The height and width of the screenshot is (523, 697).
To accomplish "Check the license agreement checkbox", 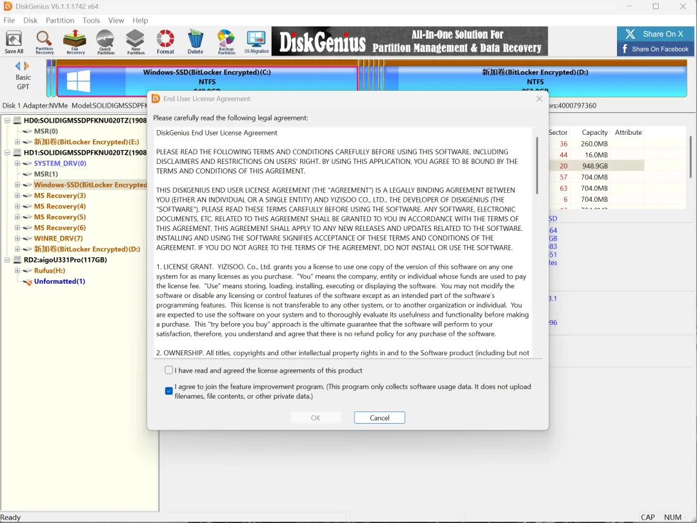I will (169, 370).
